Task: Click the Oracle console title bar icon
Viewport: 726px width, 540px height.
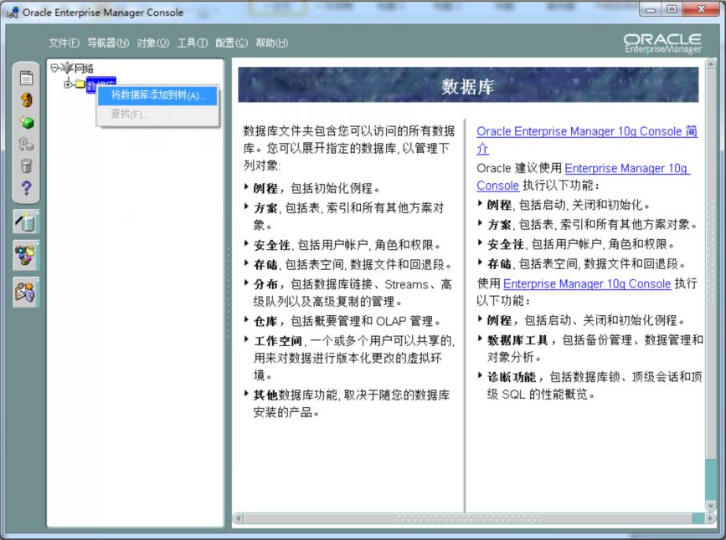Action: point(13,13)
